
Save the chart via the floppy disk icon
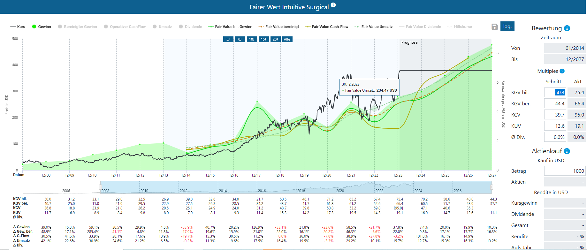click(495, 27)
